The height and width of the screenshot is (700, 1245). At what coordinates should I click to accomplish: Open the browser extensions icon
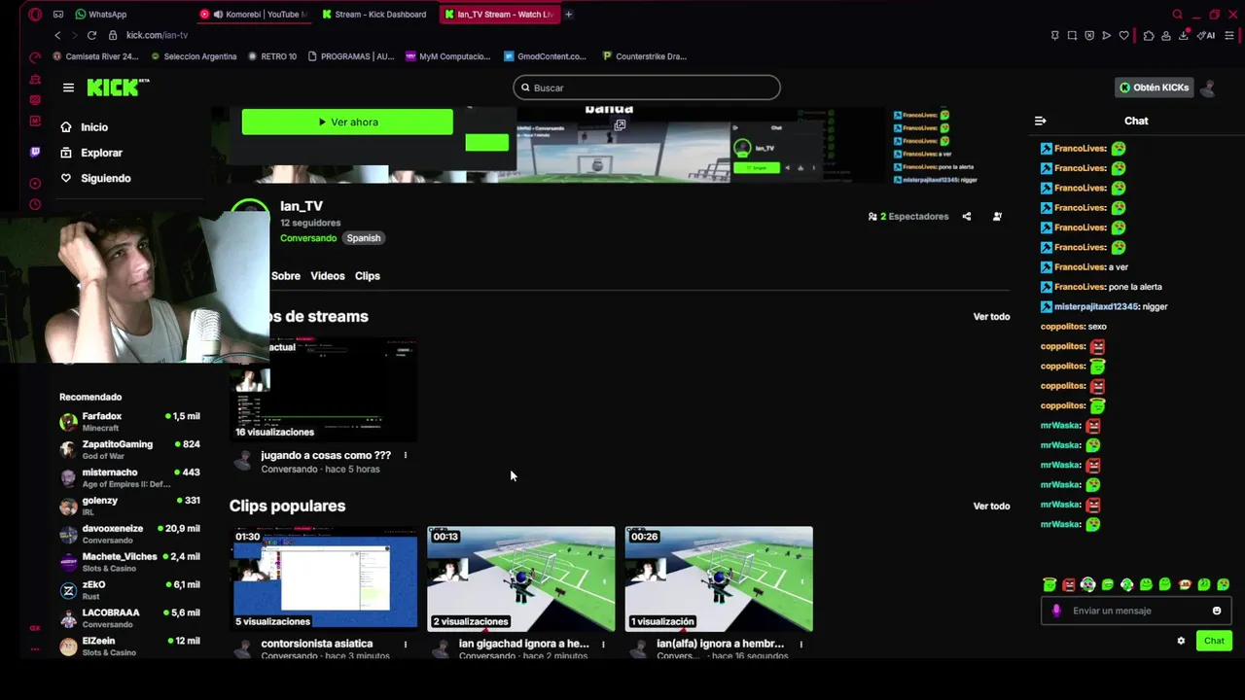[1149, 36]
